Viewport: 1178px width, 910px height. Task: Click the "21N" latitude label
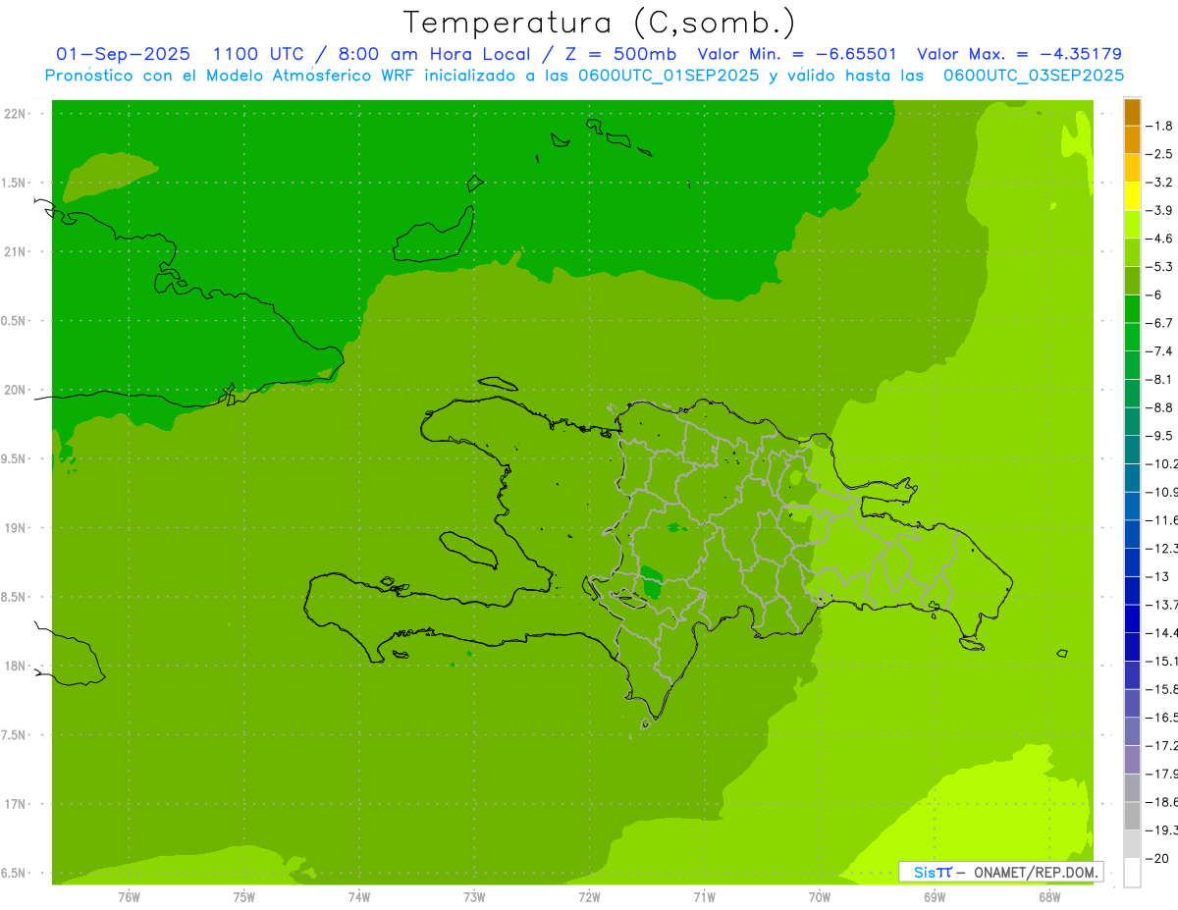[16, 251]
